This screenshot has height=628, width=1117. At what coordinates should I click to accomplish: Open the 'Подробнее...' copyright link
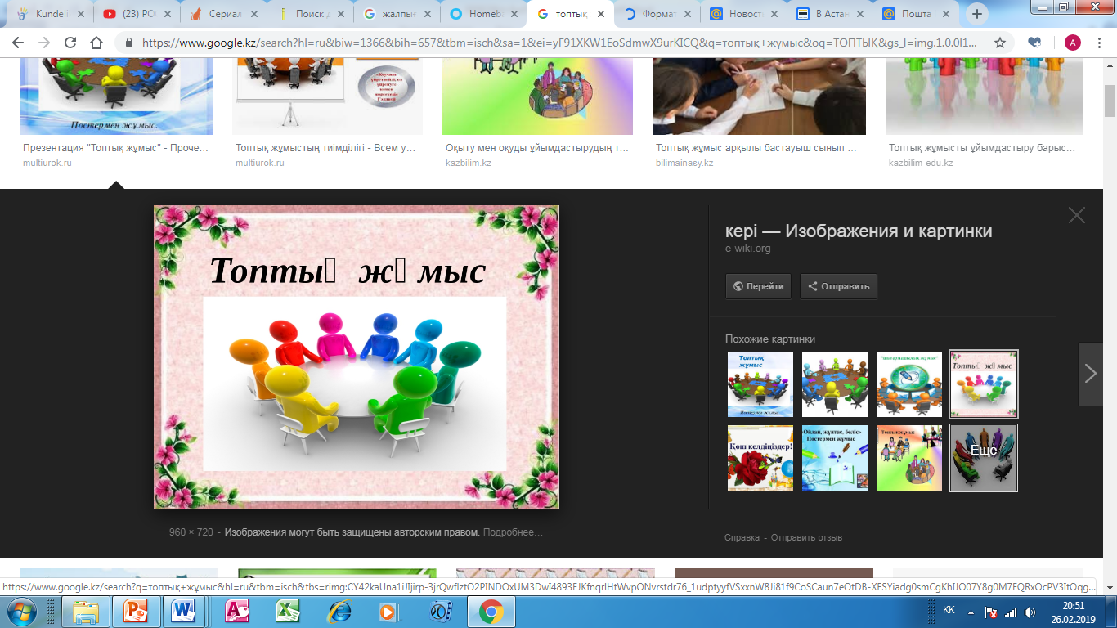(513, 532)
